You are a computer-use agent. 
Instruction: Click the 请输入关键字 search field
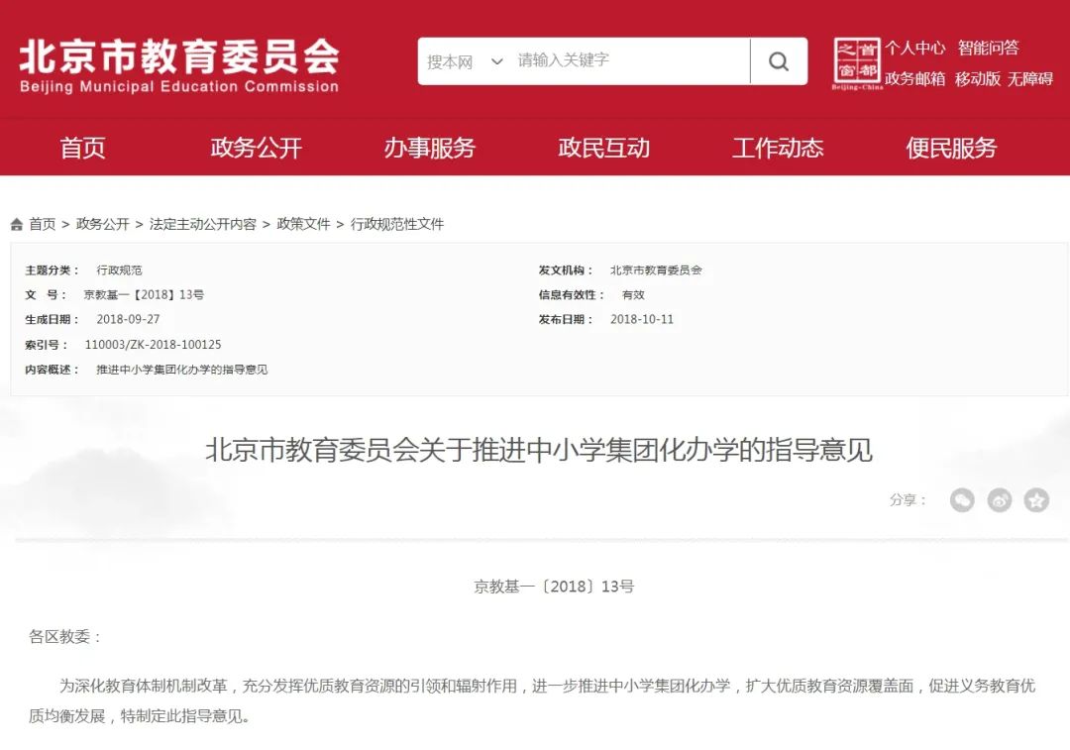(x=630, y=60)
